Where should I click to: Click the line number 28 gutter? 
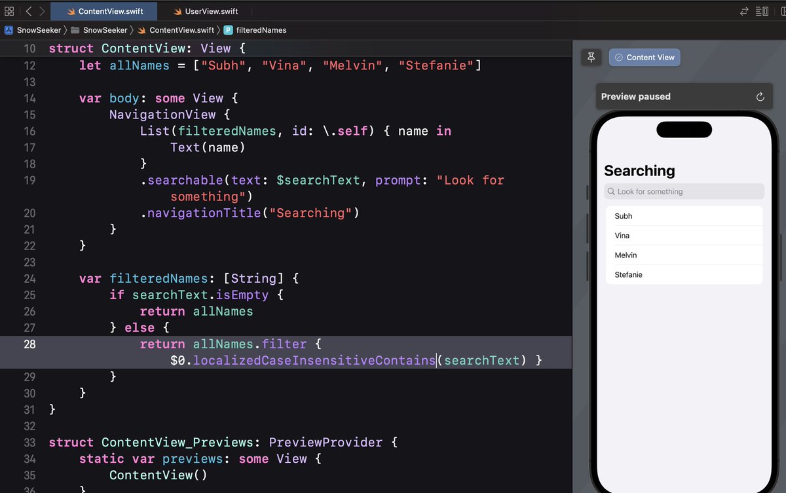29,344
